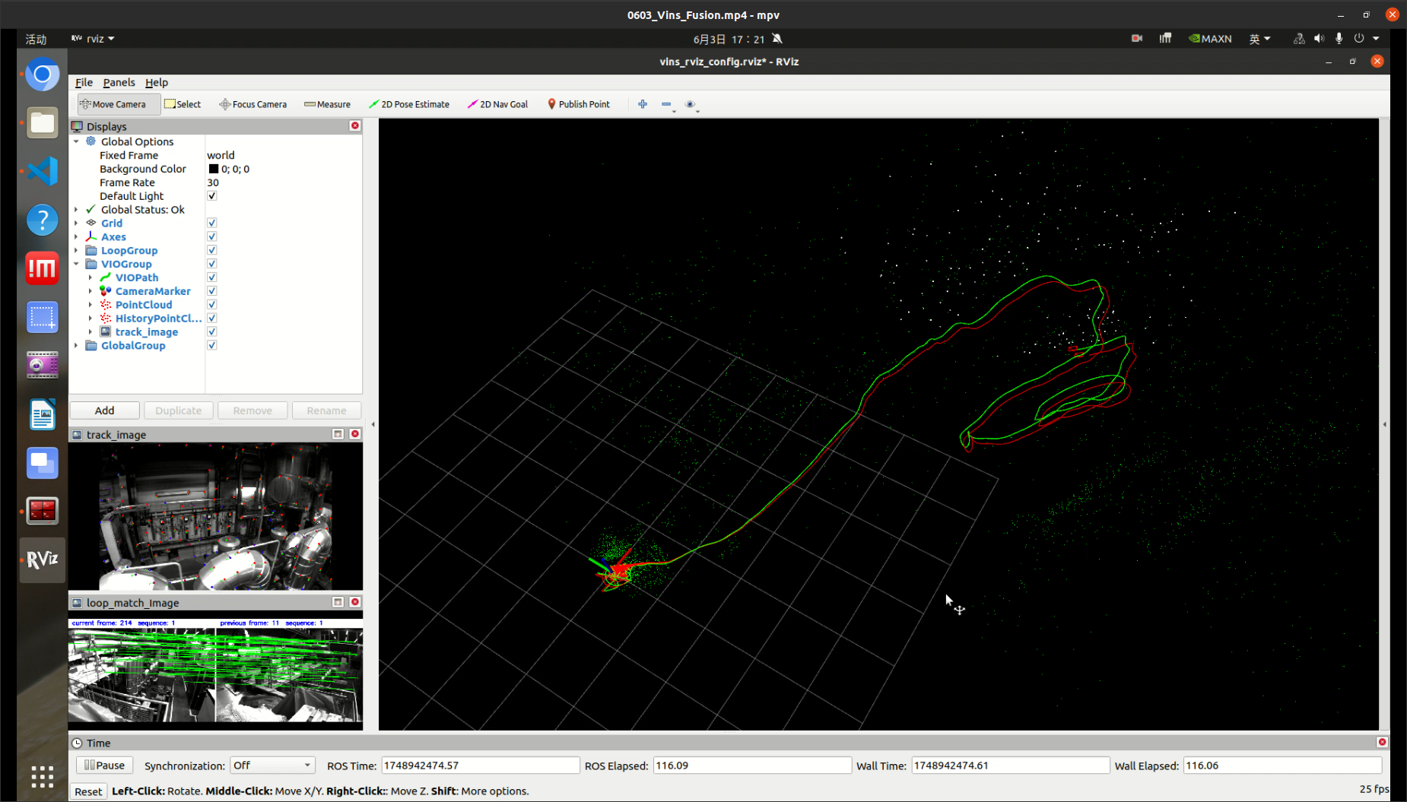Click the track_image camera view

tap(215, 517)
